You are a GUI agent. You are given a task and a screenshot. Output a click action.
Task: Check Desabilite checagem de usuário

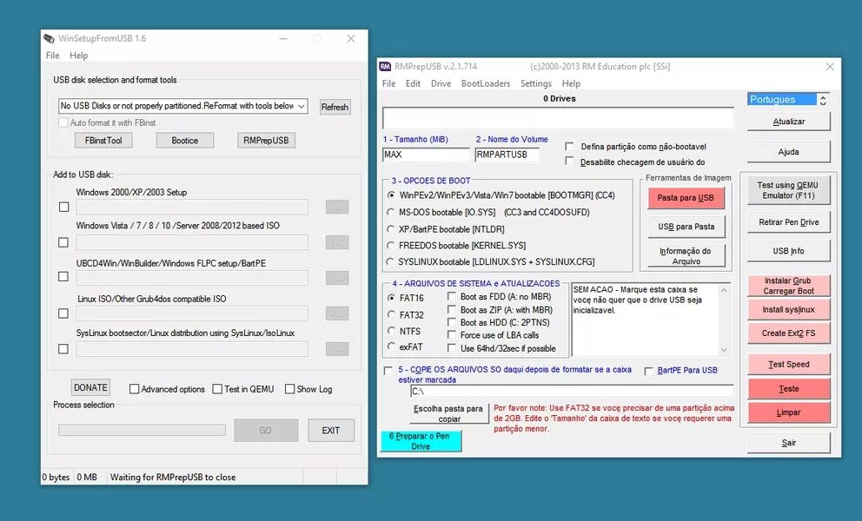(569, 162)
